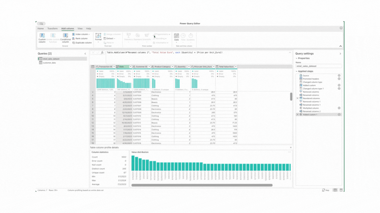
Task: Collapse the Queries pane
Action: (x=85, y=54)
